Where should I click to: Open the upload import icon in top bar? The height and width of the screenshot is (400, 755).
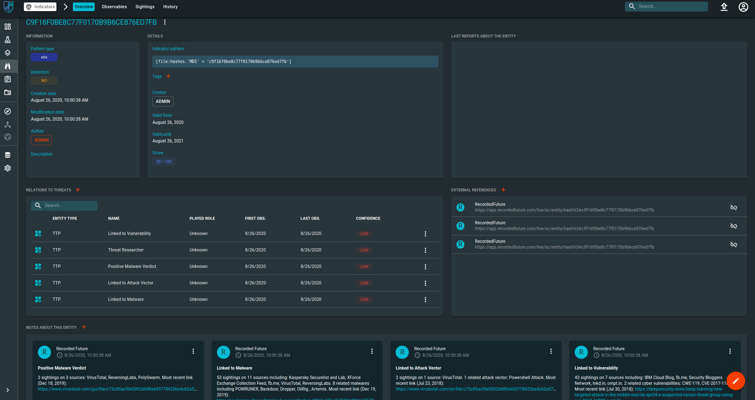[724, 7]
